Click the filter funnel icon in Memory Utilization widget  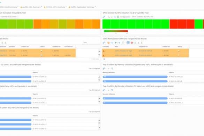(112, 68)
